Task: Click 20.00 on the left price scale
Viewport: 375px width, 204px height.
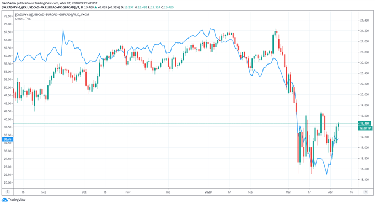Action: click(7, 182)
